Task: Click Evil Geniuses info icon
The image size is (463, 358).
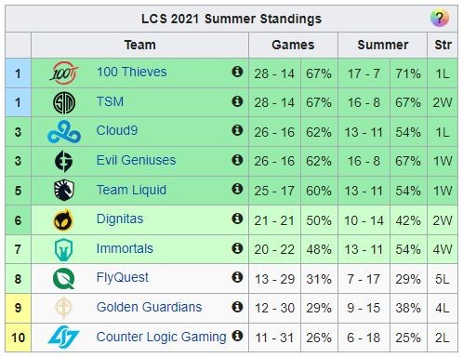Action: click(237, 160)
